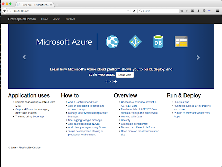Open the Home nav item
Viewport: 222px width, 167px height.
click(x=45, y=19)
